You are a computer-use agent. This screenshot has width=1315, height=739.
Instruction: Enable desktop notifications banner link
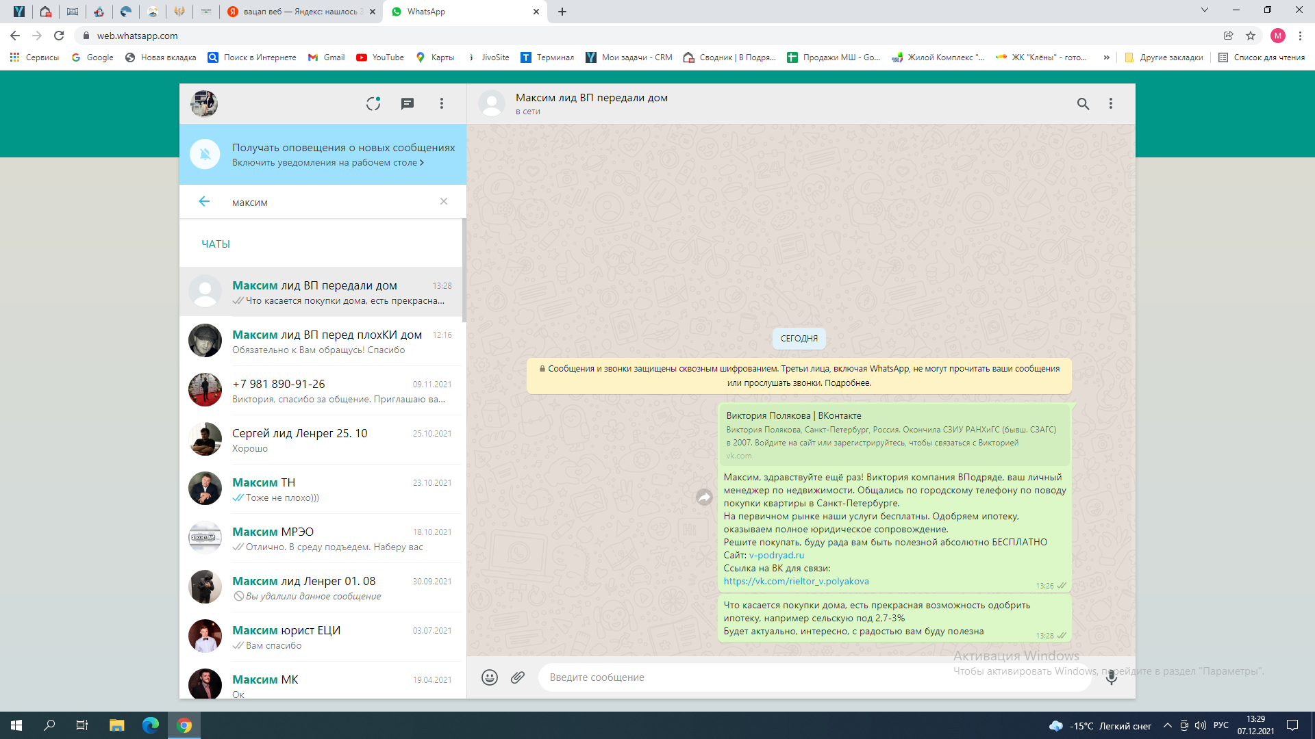pyautogui.click(x=327, y=163)
